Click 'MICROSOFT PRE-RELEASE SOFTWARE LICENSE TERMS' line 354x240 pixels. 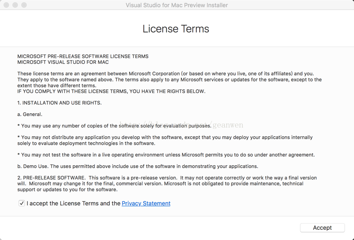[83, 56]
